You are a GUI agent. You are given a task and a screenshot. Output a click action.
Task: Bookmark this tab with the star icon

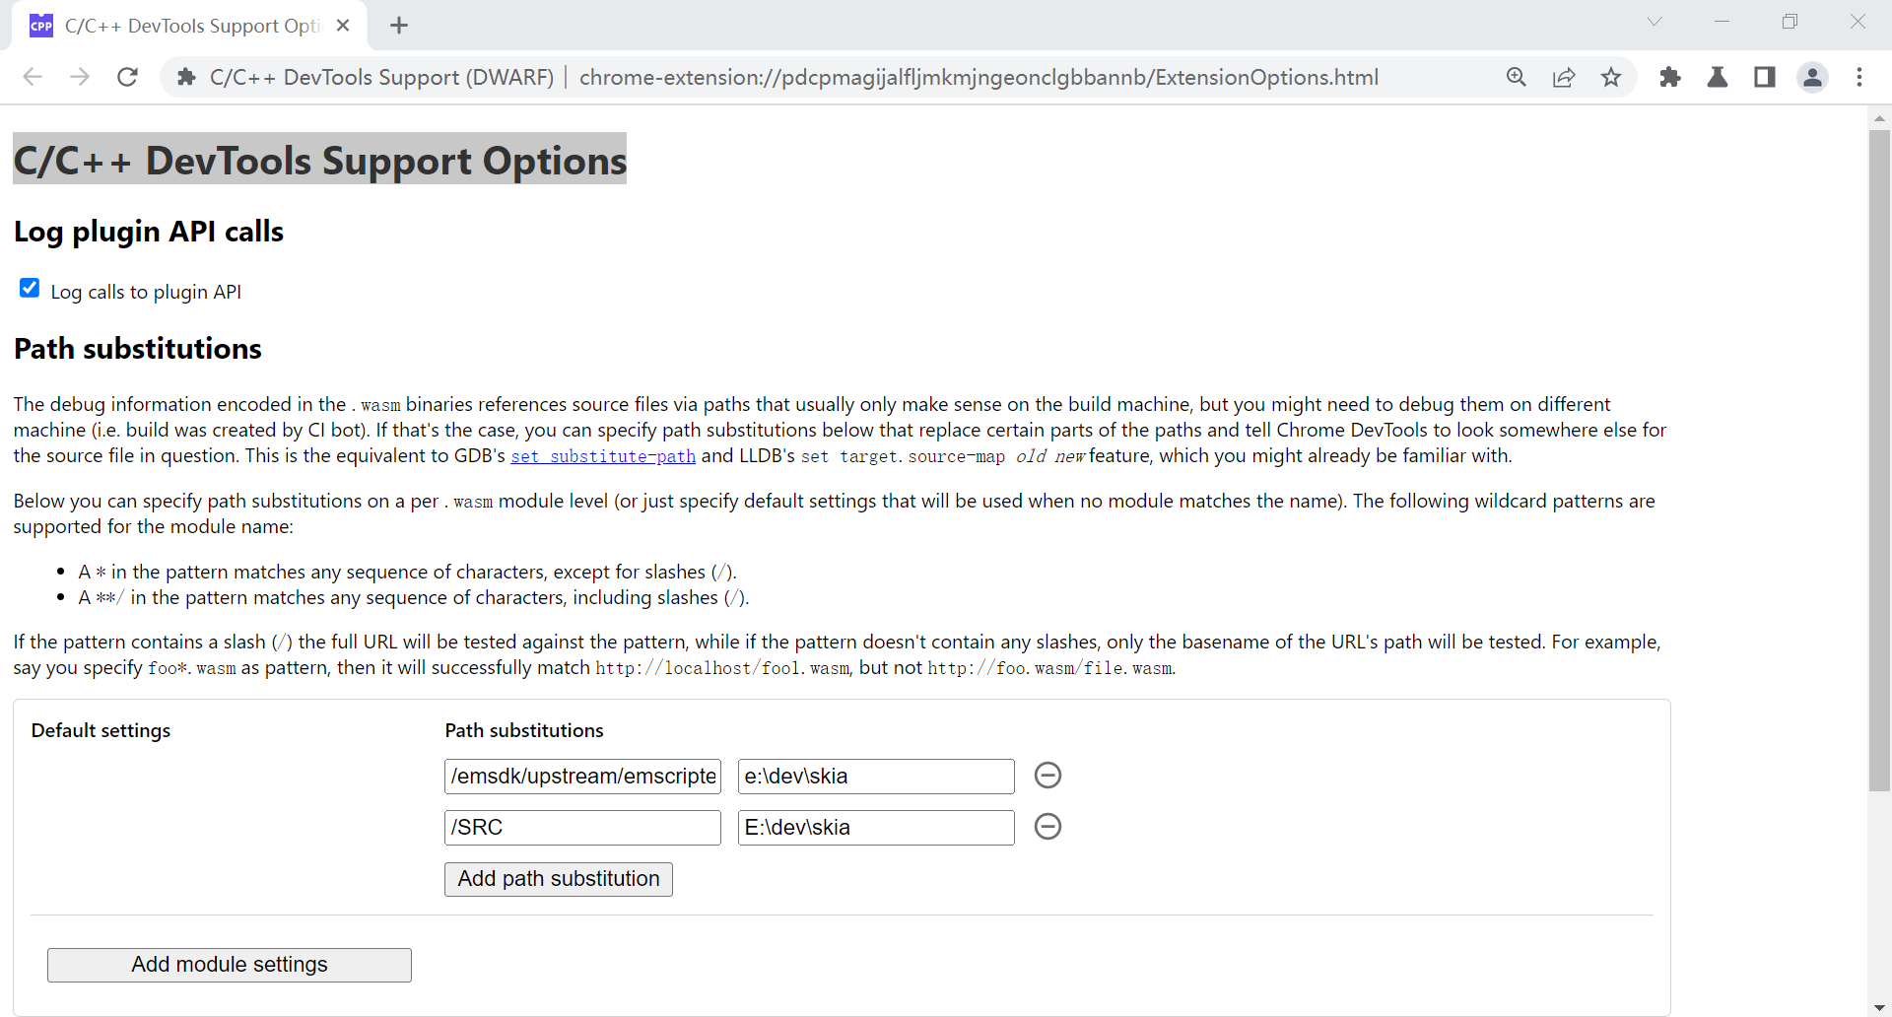[x=1611, y=77]
